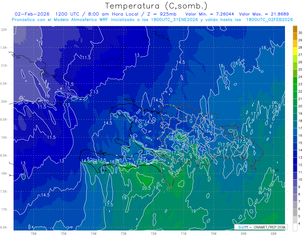The height and width of the screenshot is (237, 307).
Task: Pick the purple swatch between 7 and 8
Action: tap(295, 198)
